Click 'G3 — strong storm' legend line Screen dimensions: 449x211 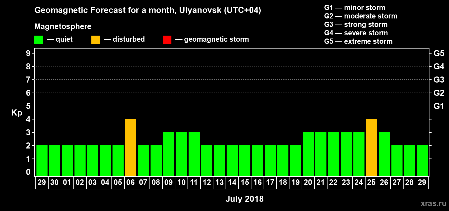pyautogui.click(x=356, y=25)
